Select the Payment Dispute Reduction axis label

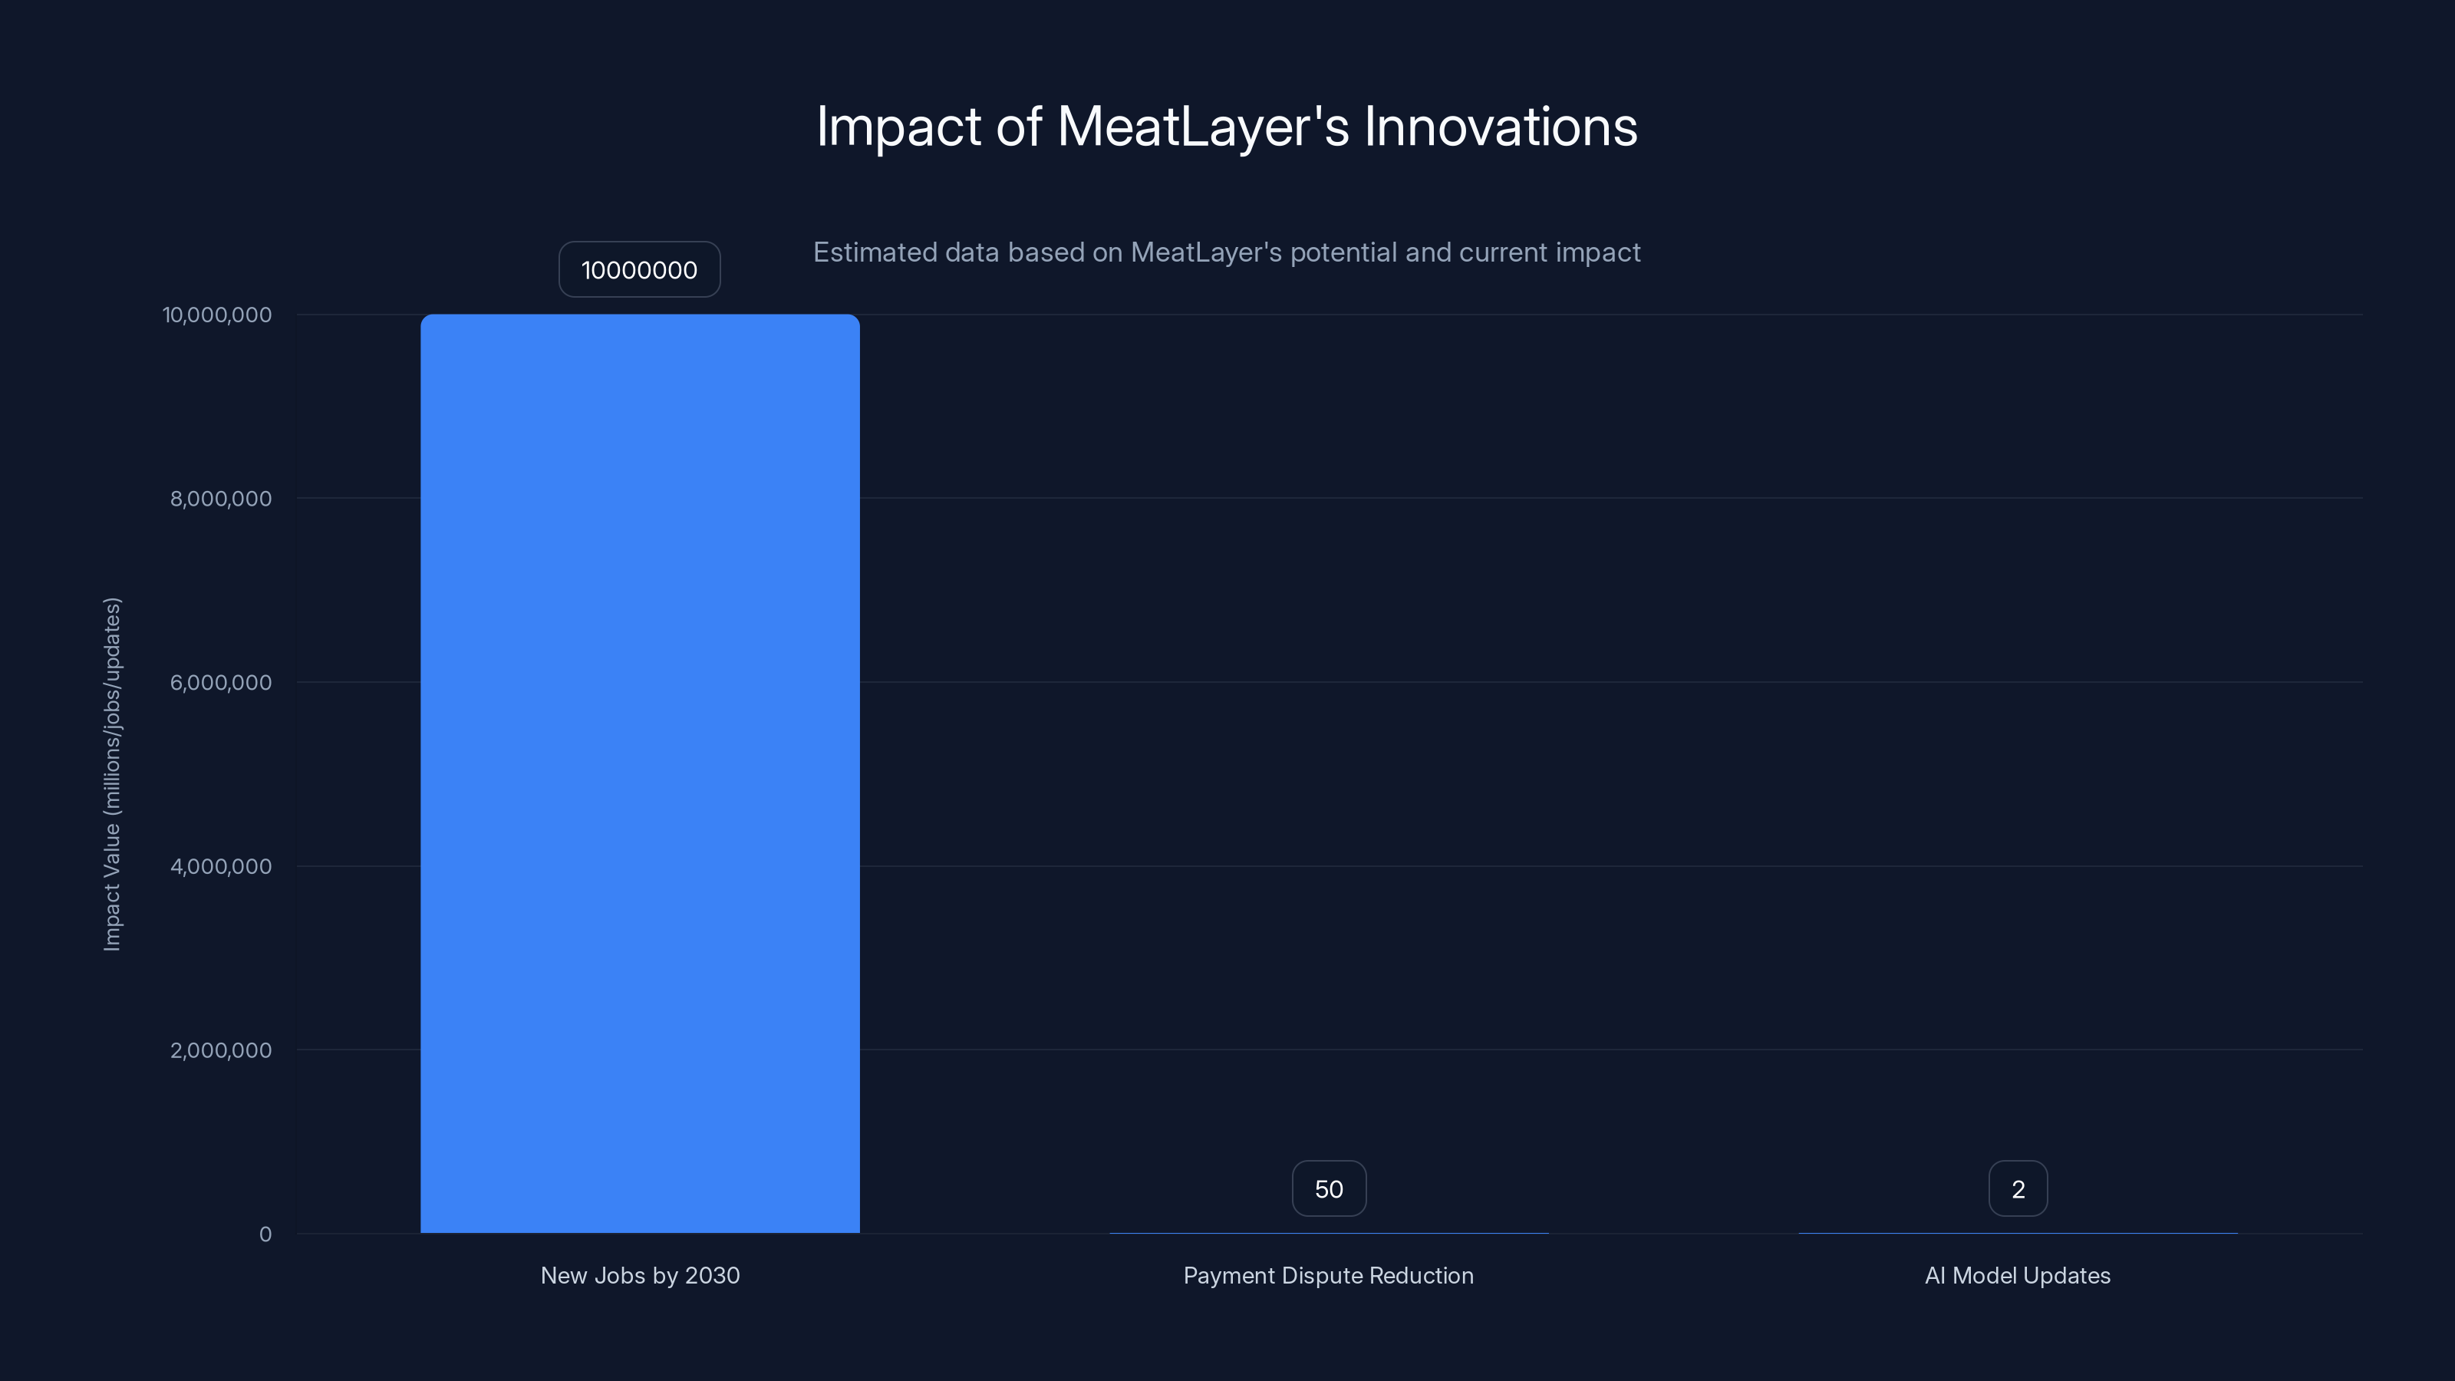[x=1329, y=1275]
